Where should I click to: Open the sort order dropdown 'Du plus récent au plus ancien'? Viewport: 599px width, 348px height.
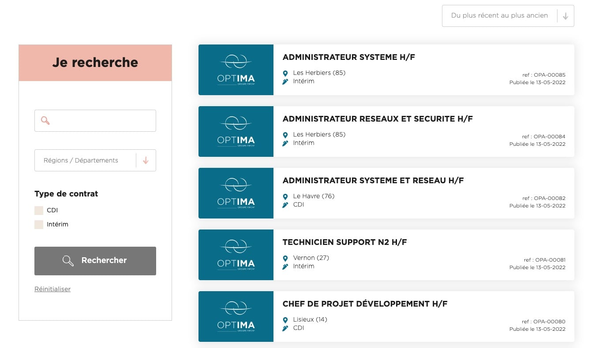pyautogui.click(x=508, y=16)
